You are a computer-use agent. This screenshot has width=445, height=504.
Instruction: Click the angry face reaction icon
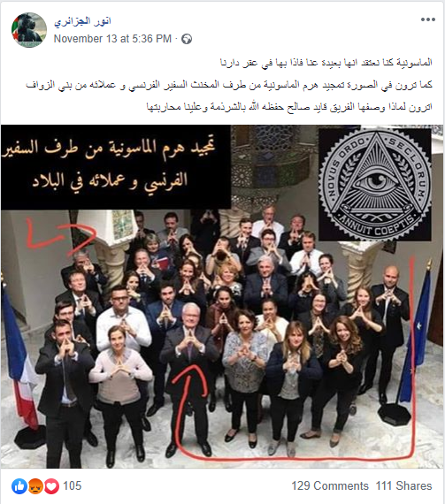(x=35, y=486)
